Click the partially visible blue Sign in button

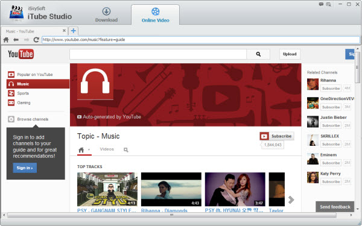tap(350, 54)
